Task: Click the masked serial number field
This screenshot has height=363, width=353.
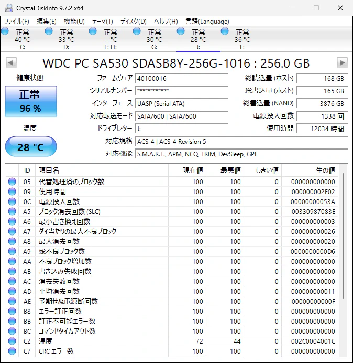Action: (x=182, y=91)
